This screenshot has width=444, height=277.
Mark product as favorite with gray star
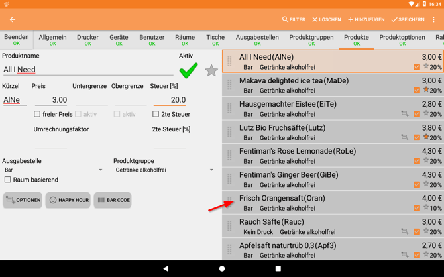point(211,70)
